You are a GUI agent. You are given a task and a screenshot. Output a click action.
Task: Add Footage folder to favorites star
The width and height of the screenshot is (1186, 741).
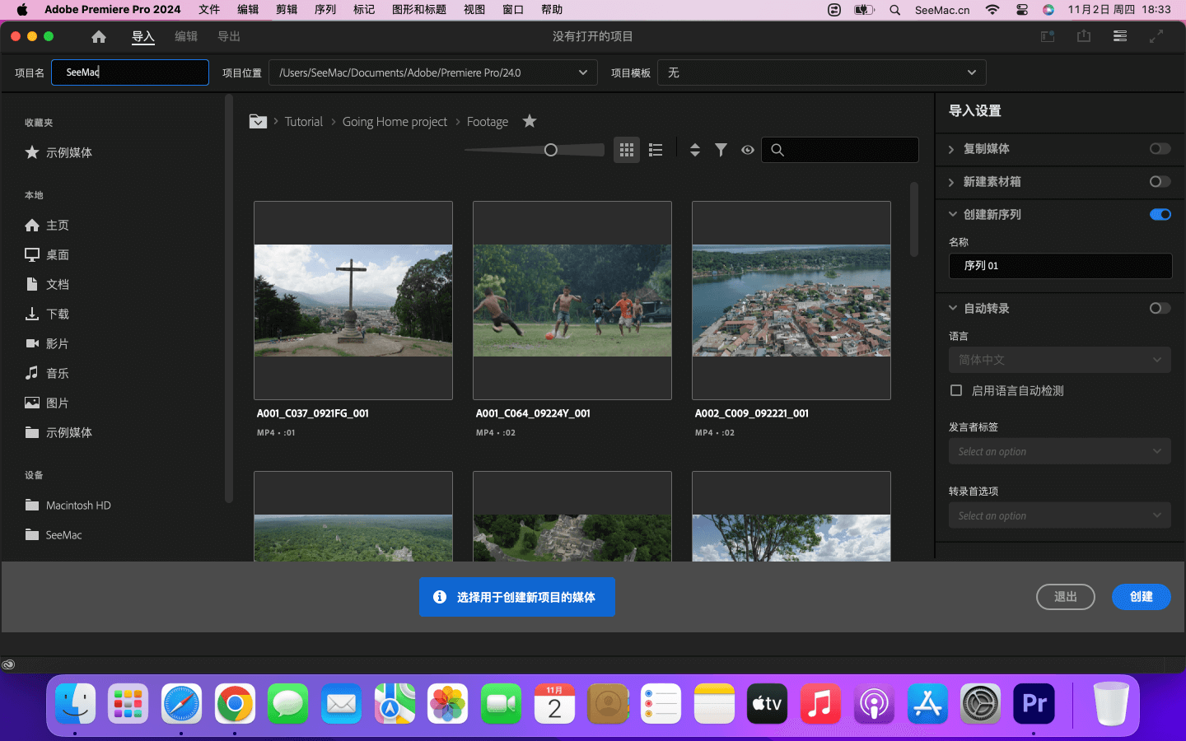point(530,121)
